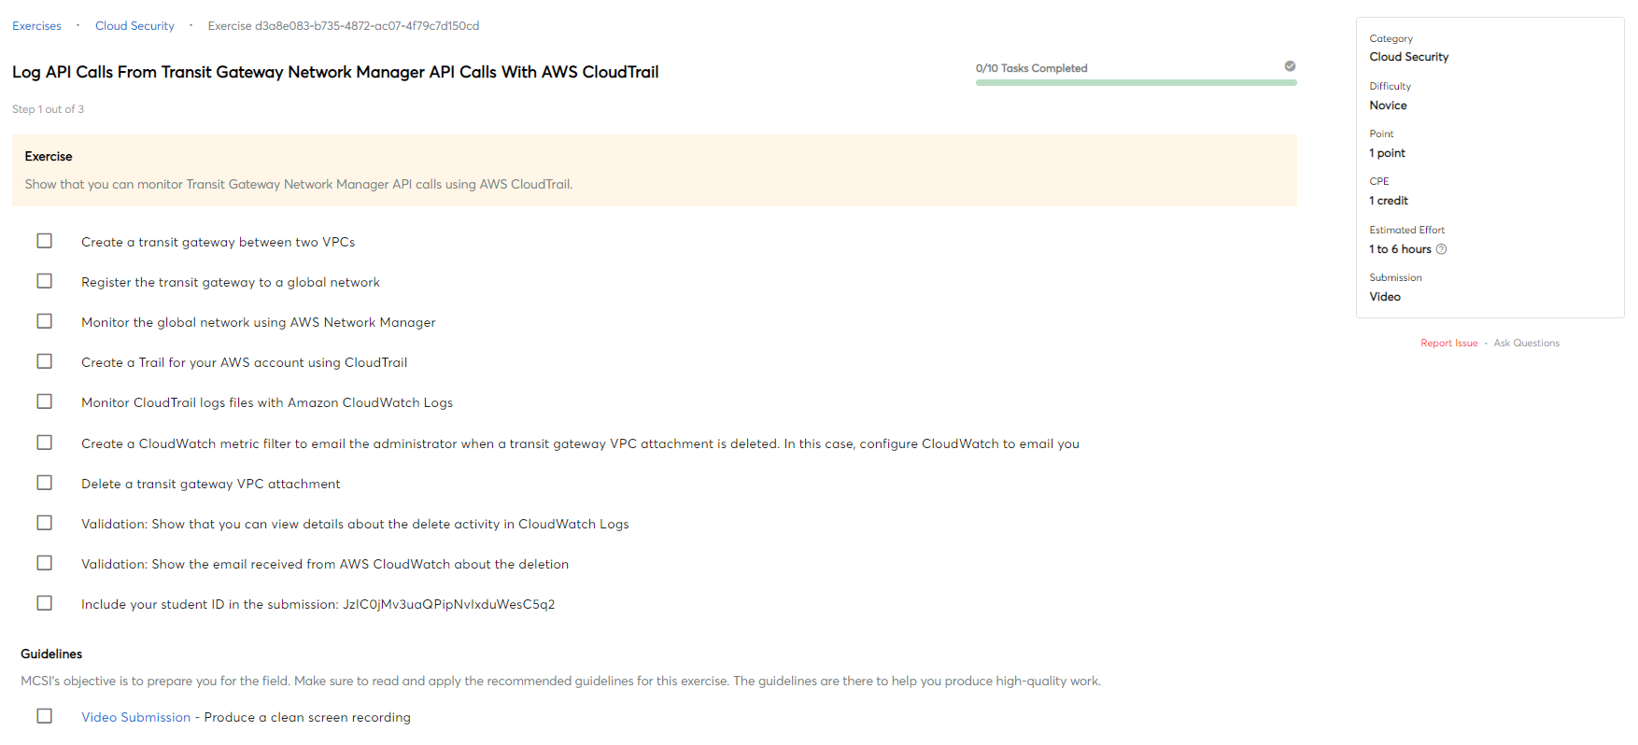Check 'Create a Trail for your AWS account'
Image resolution: width=1638 pixels, height=745 pixels.
(x=44, y=361)
